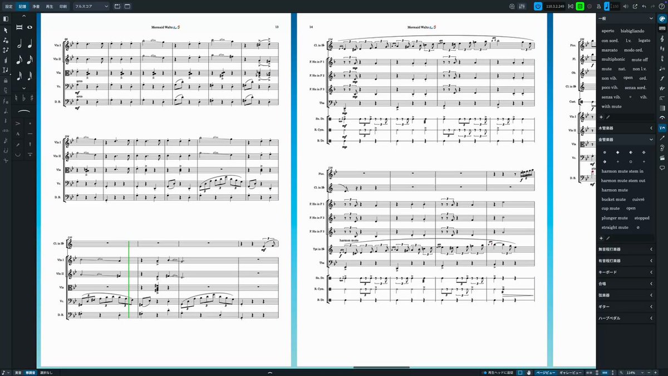Insert the 'multiphonic' playing technique
The image size is (668, 376).
click(x=613, y=59)
